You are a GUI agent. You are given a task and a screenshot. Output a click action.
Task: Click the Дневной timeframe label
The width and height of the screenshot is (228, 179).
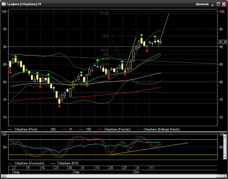[202, 4]
